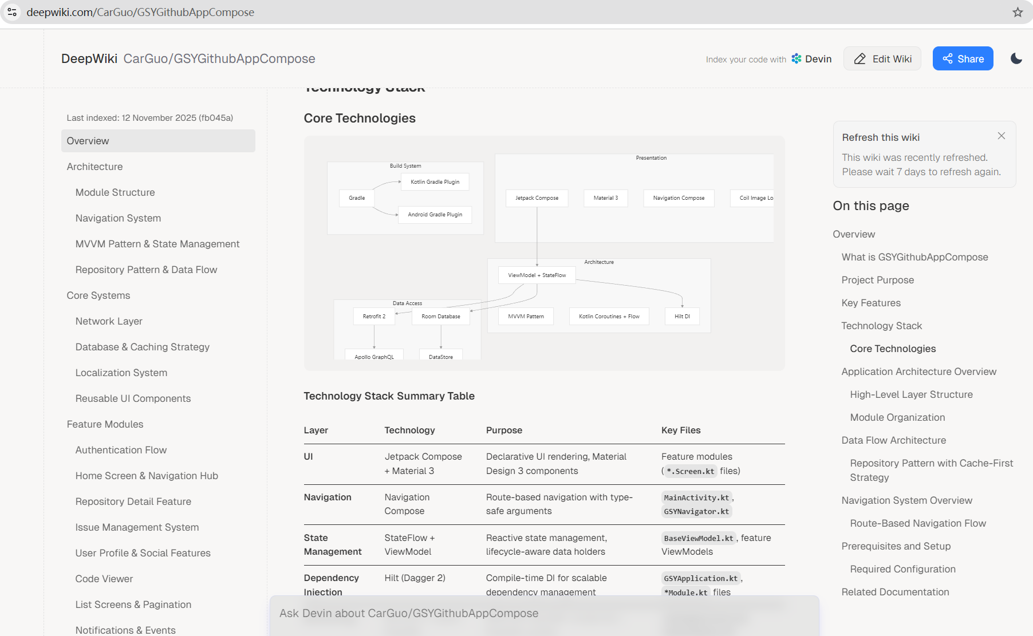1033x636 pixels.
Task: Close the Refresh this wiki notice
Action: tap(1002, 136)
